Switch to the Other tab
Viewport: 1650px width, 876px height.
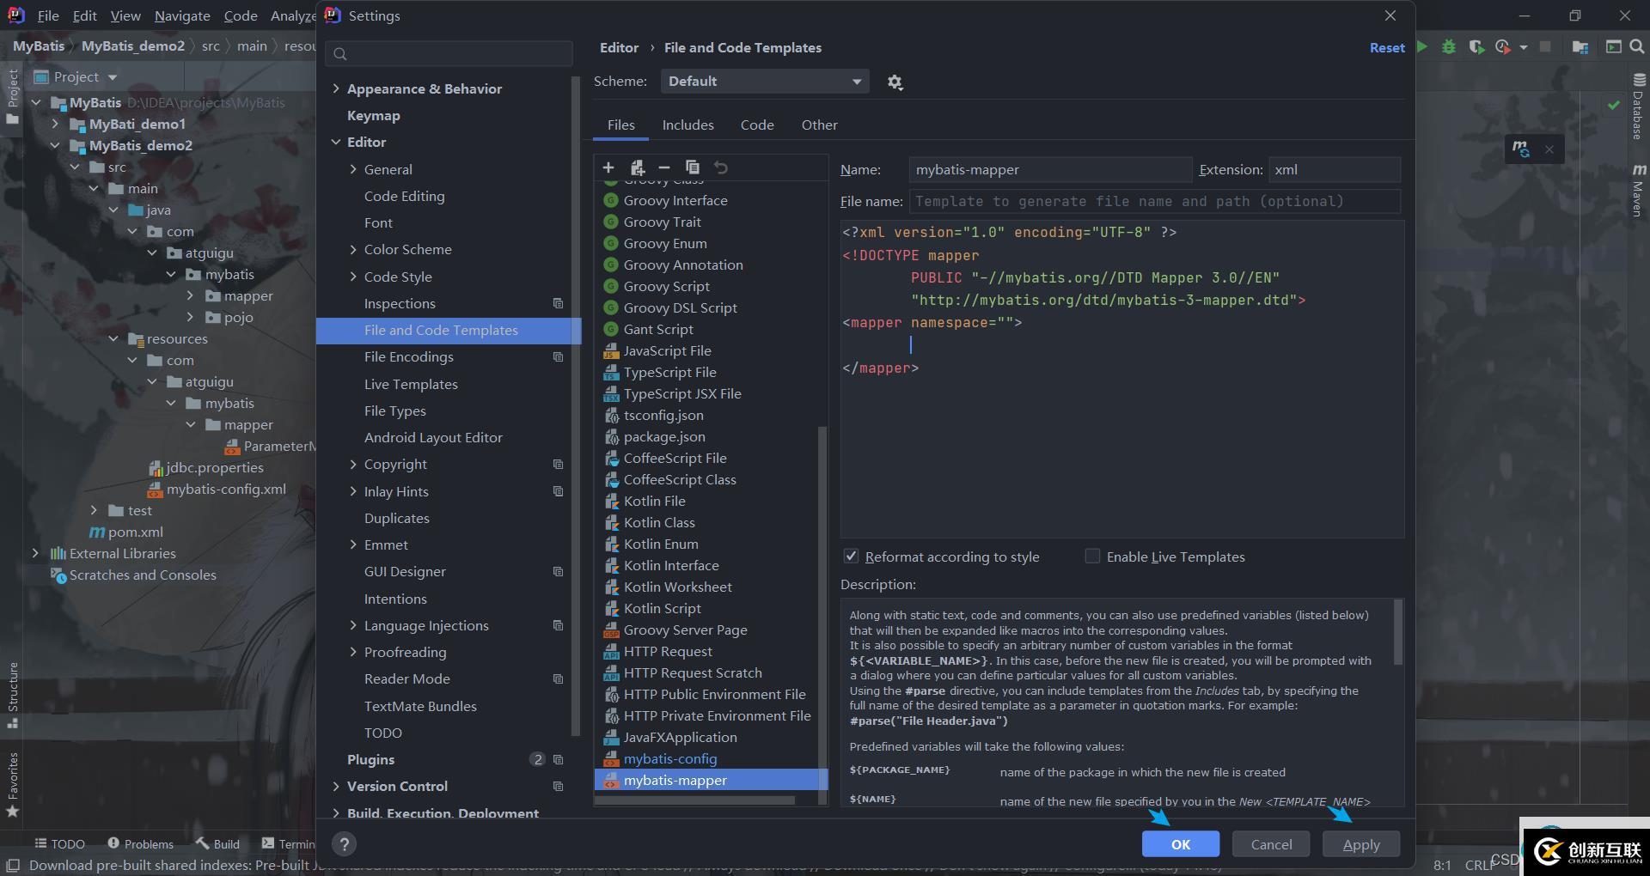819,125
